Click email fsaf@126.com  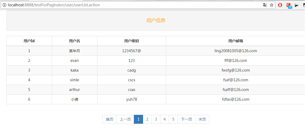click(x=235, y=80)
